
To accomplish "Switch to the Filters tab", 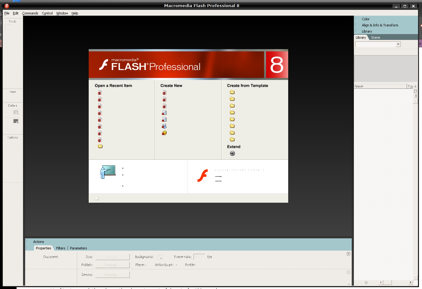I will [60, 248].
